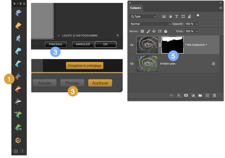The image size is (225, 158).
Task: Open the Nik palette settings gear
Action: [x=16, y=151]
